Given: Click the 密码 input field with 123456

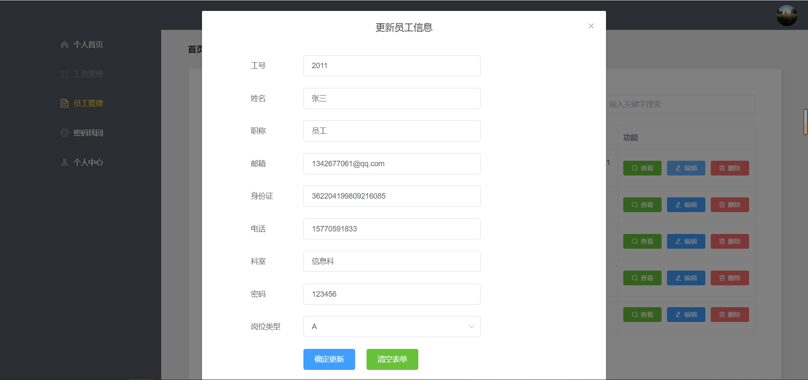Looking at the screenshot, I should (392, 294).
